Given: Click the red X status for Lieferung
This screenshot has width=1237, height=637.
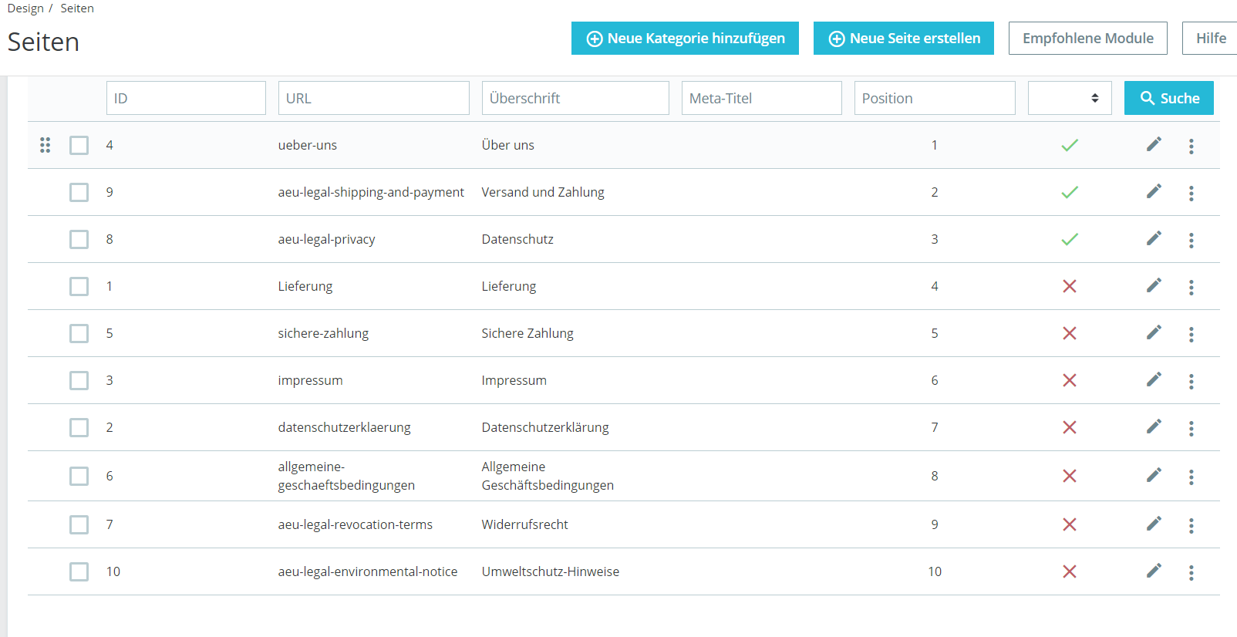Looking at the screenshot, I should [x=1070, y=286].
